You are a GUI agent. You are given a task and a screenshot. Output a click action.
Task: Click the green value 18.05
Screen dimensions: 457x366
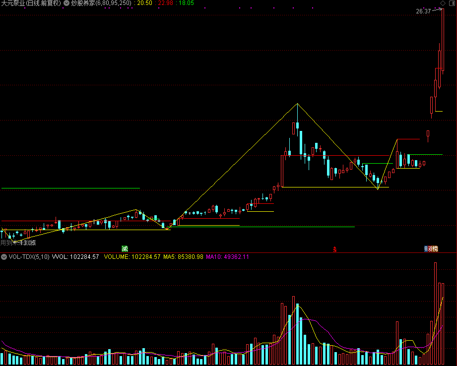click(x=186, y=3)
